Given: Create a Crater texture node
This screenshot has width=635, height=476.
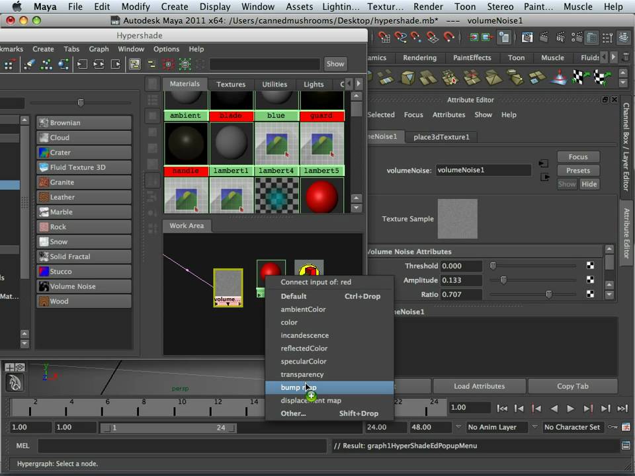Looking at the screenshot, I should [x=84, y=153].
